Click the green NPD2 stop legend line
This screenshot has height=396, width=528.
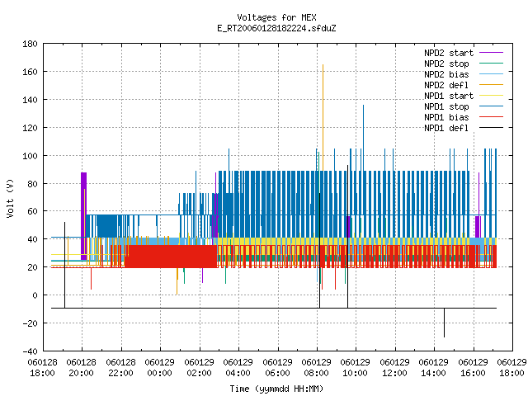tap(492, 64)
